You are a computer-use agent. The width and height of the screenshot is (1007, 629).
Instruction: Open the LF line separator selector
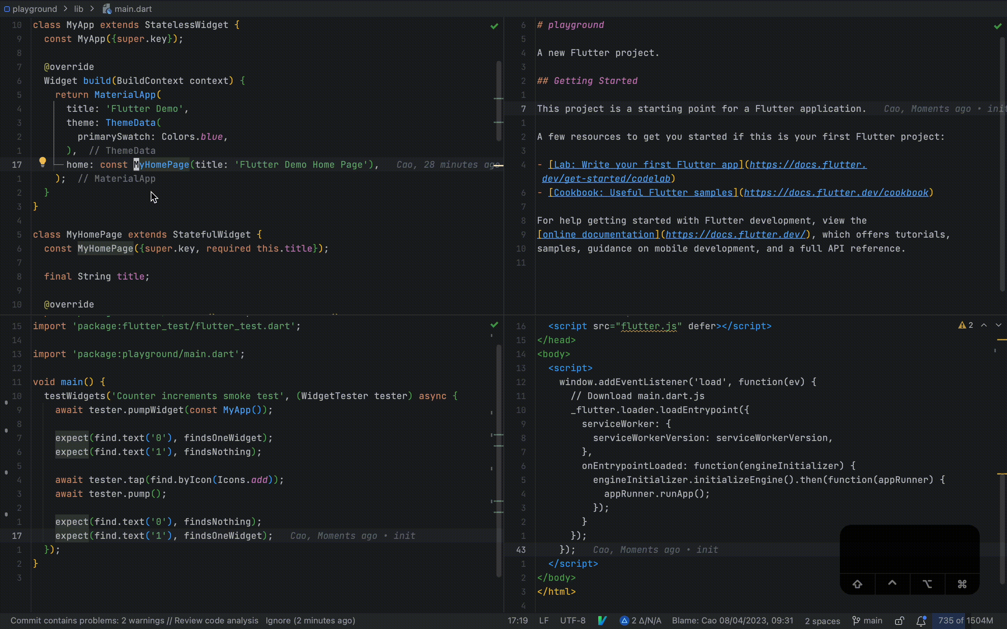(543, 621)
